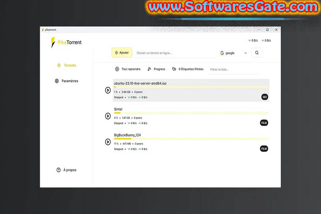Resume the Sintel torrent with play icon
The height and width of the screenshot is (214, 321).
pyautogui.click(x=108, y=116)
